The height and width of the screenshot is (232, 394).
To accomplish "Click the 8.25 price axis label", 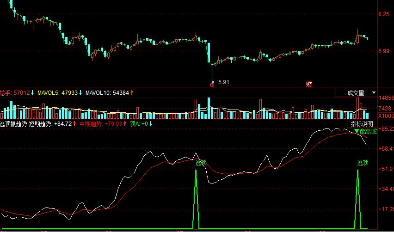I will tap(384, 15).
